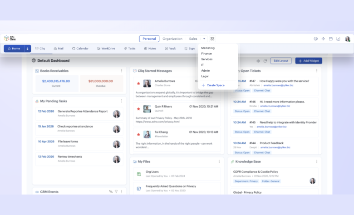This screenshot has width=354, height=215.
Task: Open the user profile avatar
Action: click(x=347, y=39)
